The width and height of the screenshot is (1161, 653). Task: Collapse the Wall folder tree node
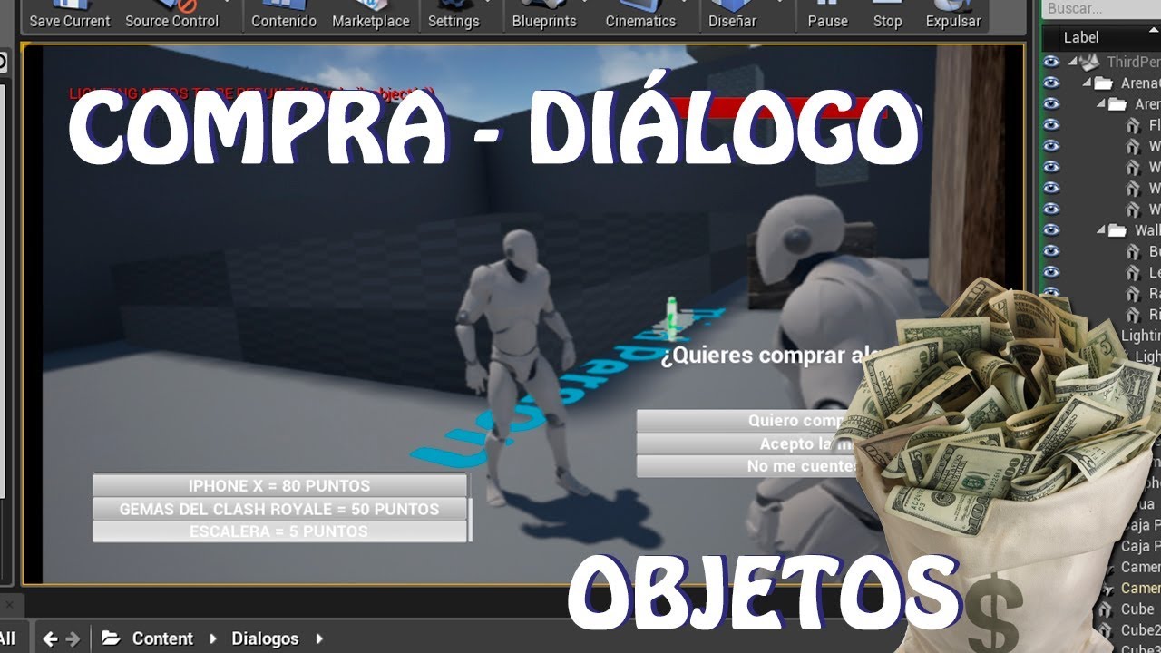tap(1100, 230)
